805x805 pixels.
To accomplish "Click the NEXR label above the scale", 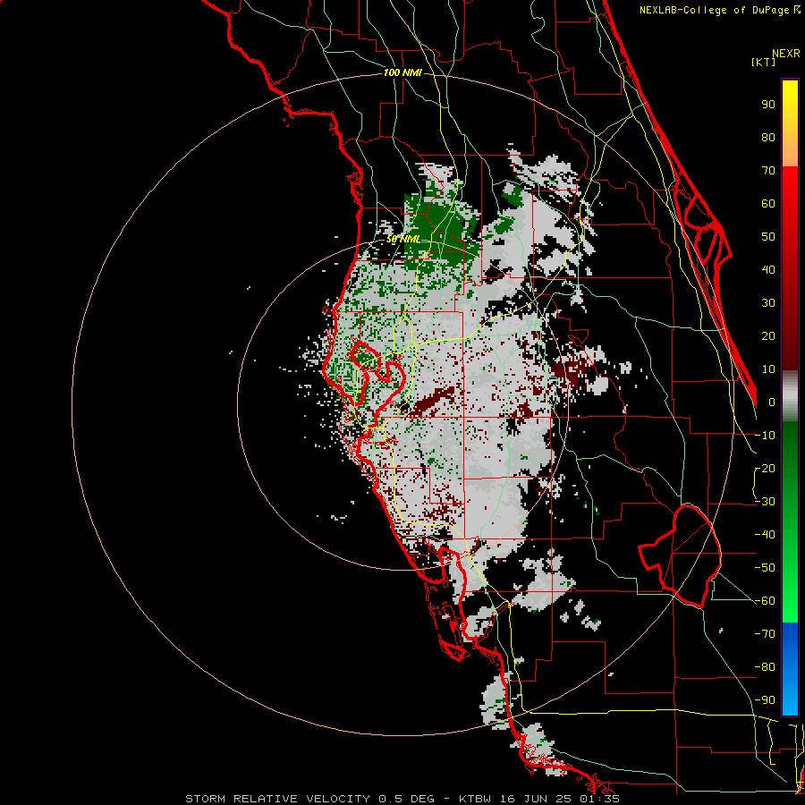I will (785, 54).
